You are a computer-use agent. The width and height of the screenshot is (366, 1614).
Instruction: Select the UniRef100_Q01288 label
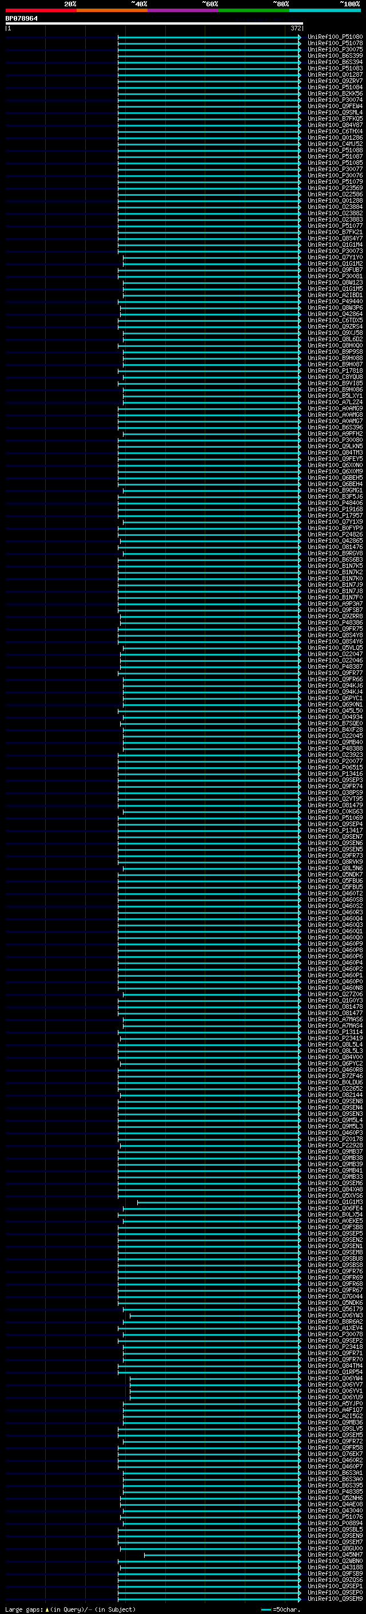point(335,200)
